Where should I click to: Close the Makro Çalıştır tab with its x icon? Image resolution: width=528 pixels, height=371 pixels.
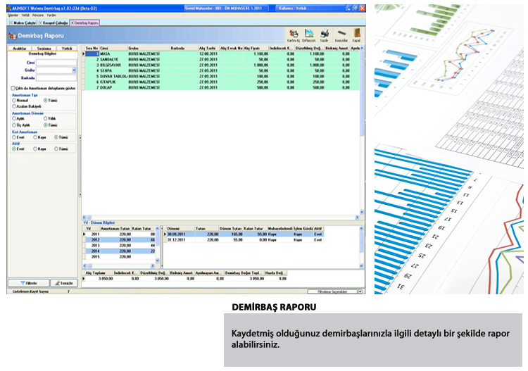click(x=11, y=23)
